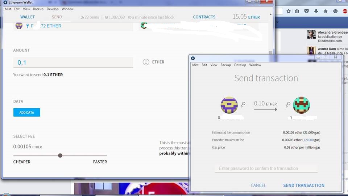
Task: Click the time since last block indicator
Action: (151, 17)
